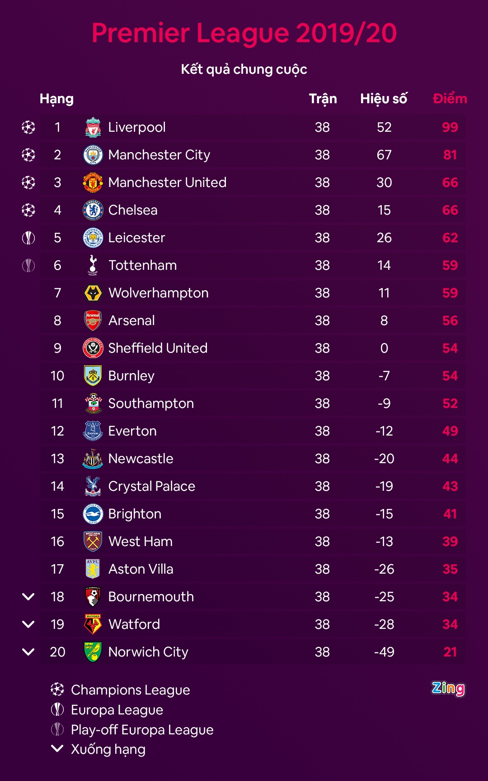The height and width of the screenshot is (781, 488).
Task: Click the Norwich City canary crest
Action: [93, 652]
